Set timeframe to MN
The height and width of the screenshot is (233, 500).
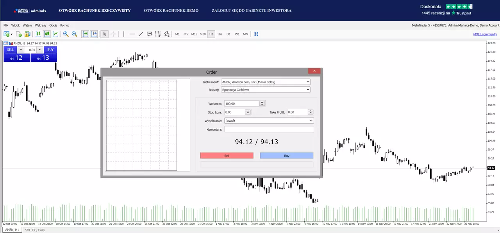pyautogui.click(x=246, y=34)
